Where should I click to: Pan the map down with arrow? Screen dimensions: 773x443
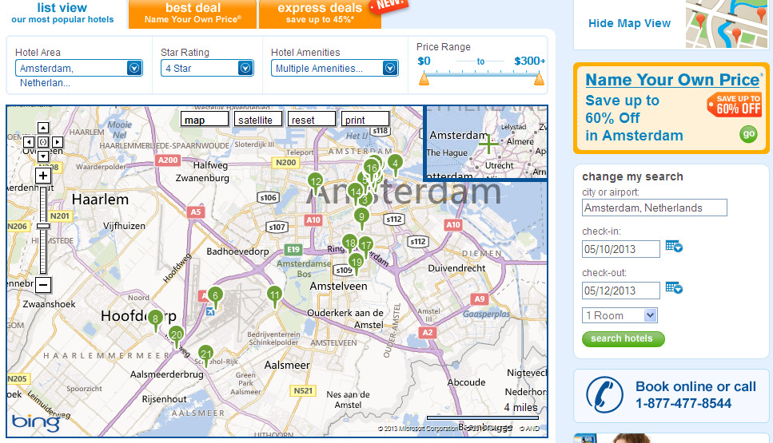pos(43,156)
